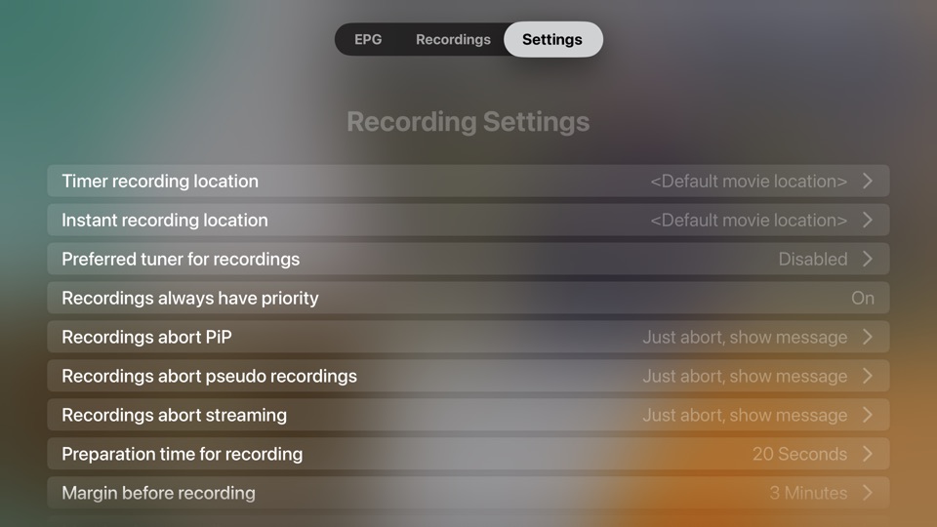937x527 pixels.
Task: Expand chevron on abort pseudo recordings row
Action: (x=868, y=376)
